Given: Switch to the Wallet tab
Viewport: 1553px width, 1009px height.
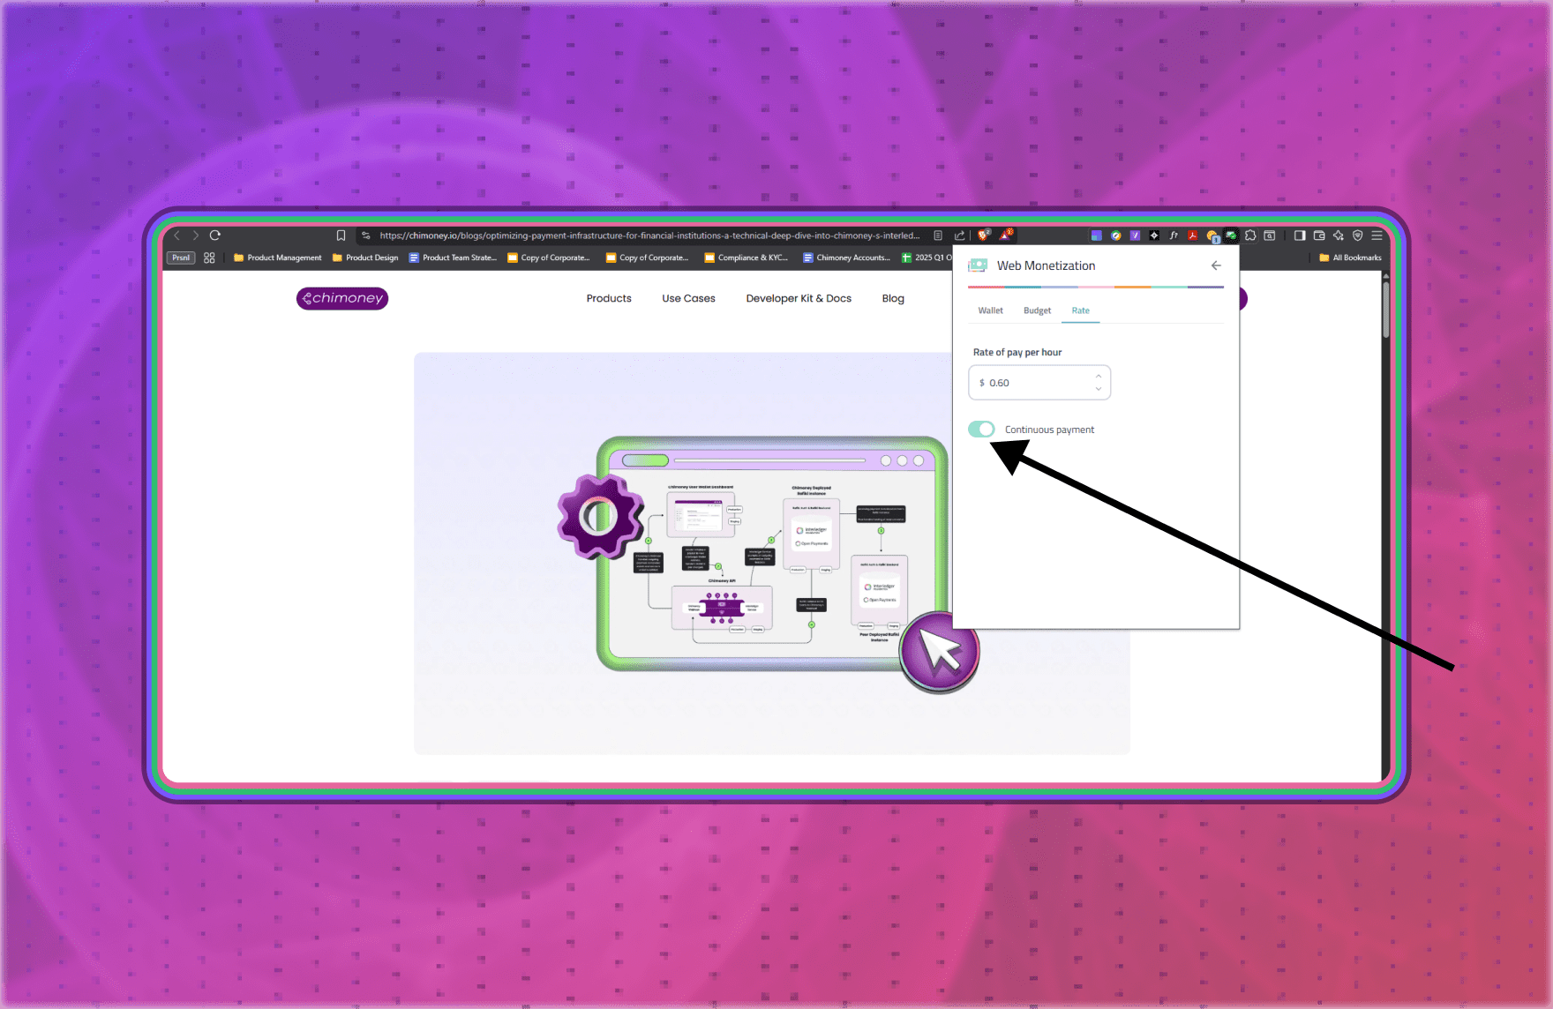Looking at the screenshot, I should tap(990, 310).
